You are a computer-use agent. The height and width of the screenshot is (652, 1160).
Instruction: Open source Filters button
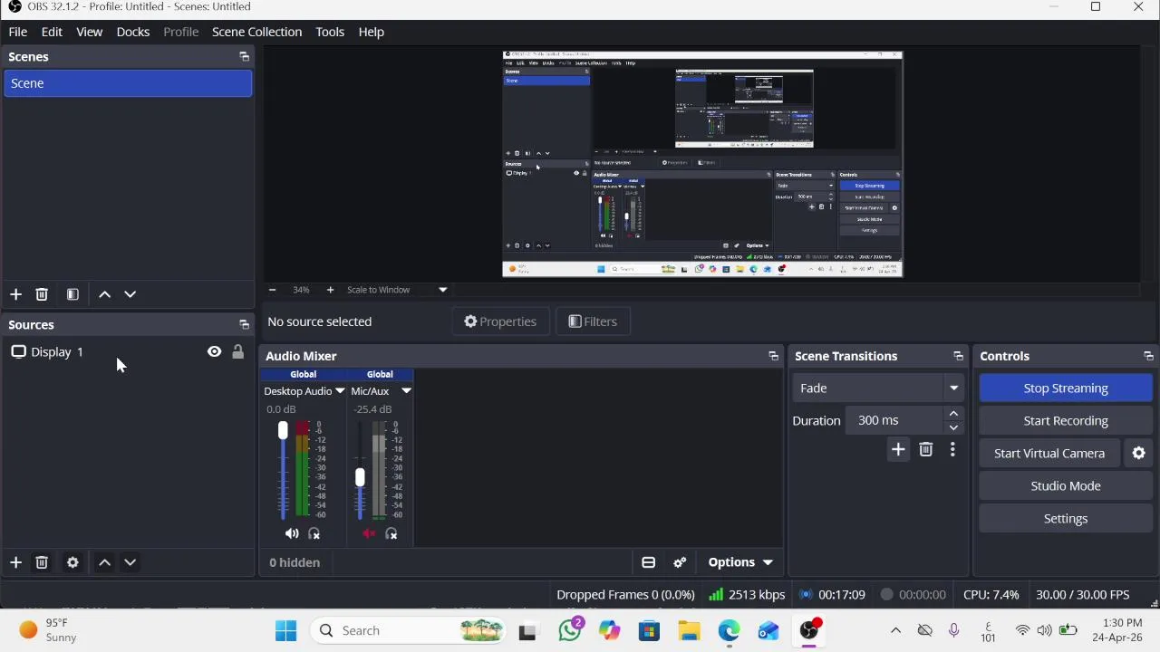(x=593, y=321)
